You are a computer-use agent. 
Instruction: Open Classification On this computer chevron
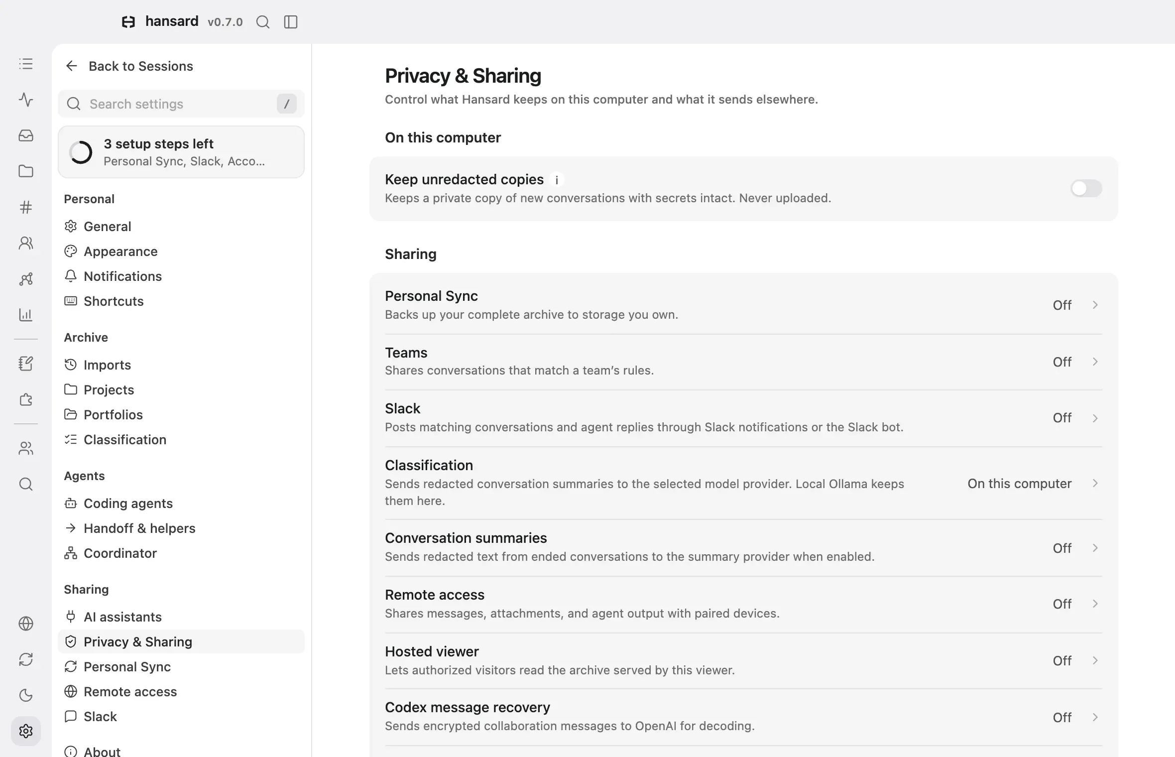(x=1095, y=483)
